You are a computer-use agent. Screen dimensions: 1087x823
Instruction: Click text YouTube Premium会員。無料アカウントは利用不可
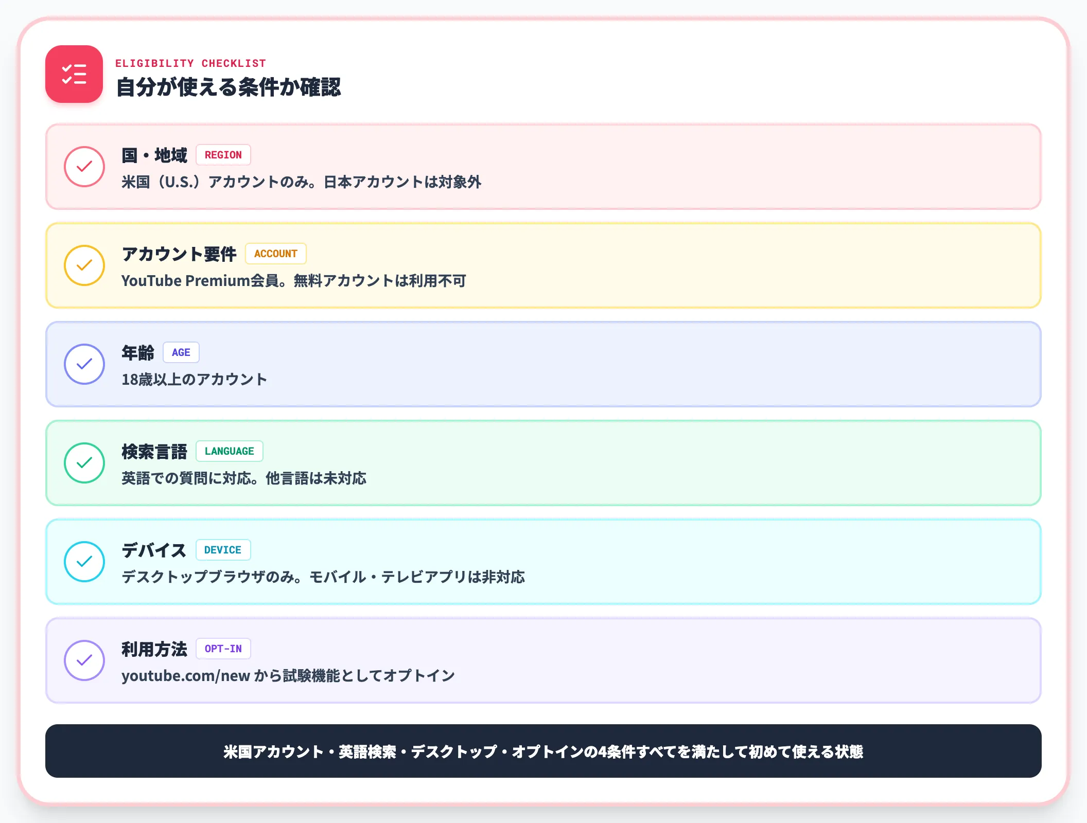click(x=294, y=280)
